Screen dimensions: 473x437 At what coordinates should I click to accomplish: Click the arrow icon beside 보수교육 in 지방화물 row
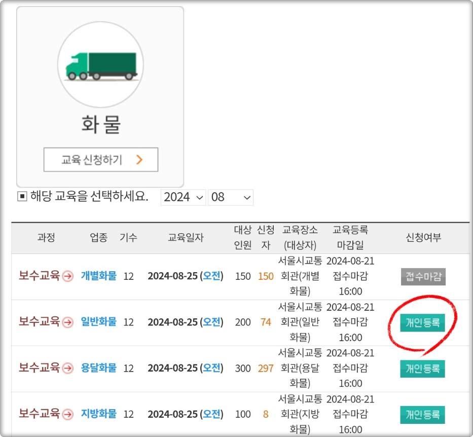pos(68,415)
